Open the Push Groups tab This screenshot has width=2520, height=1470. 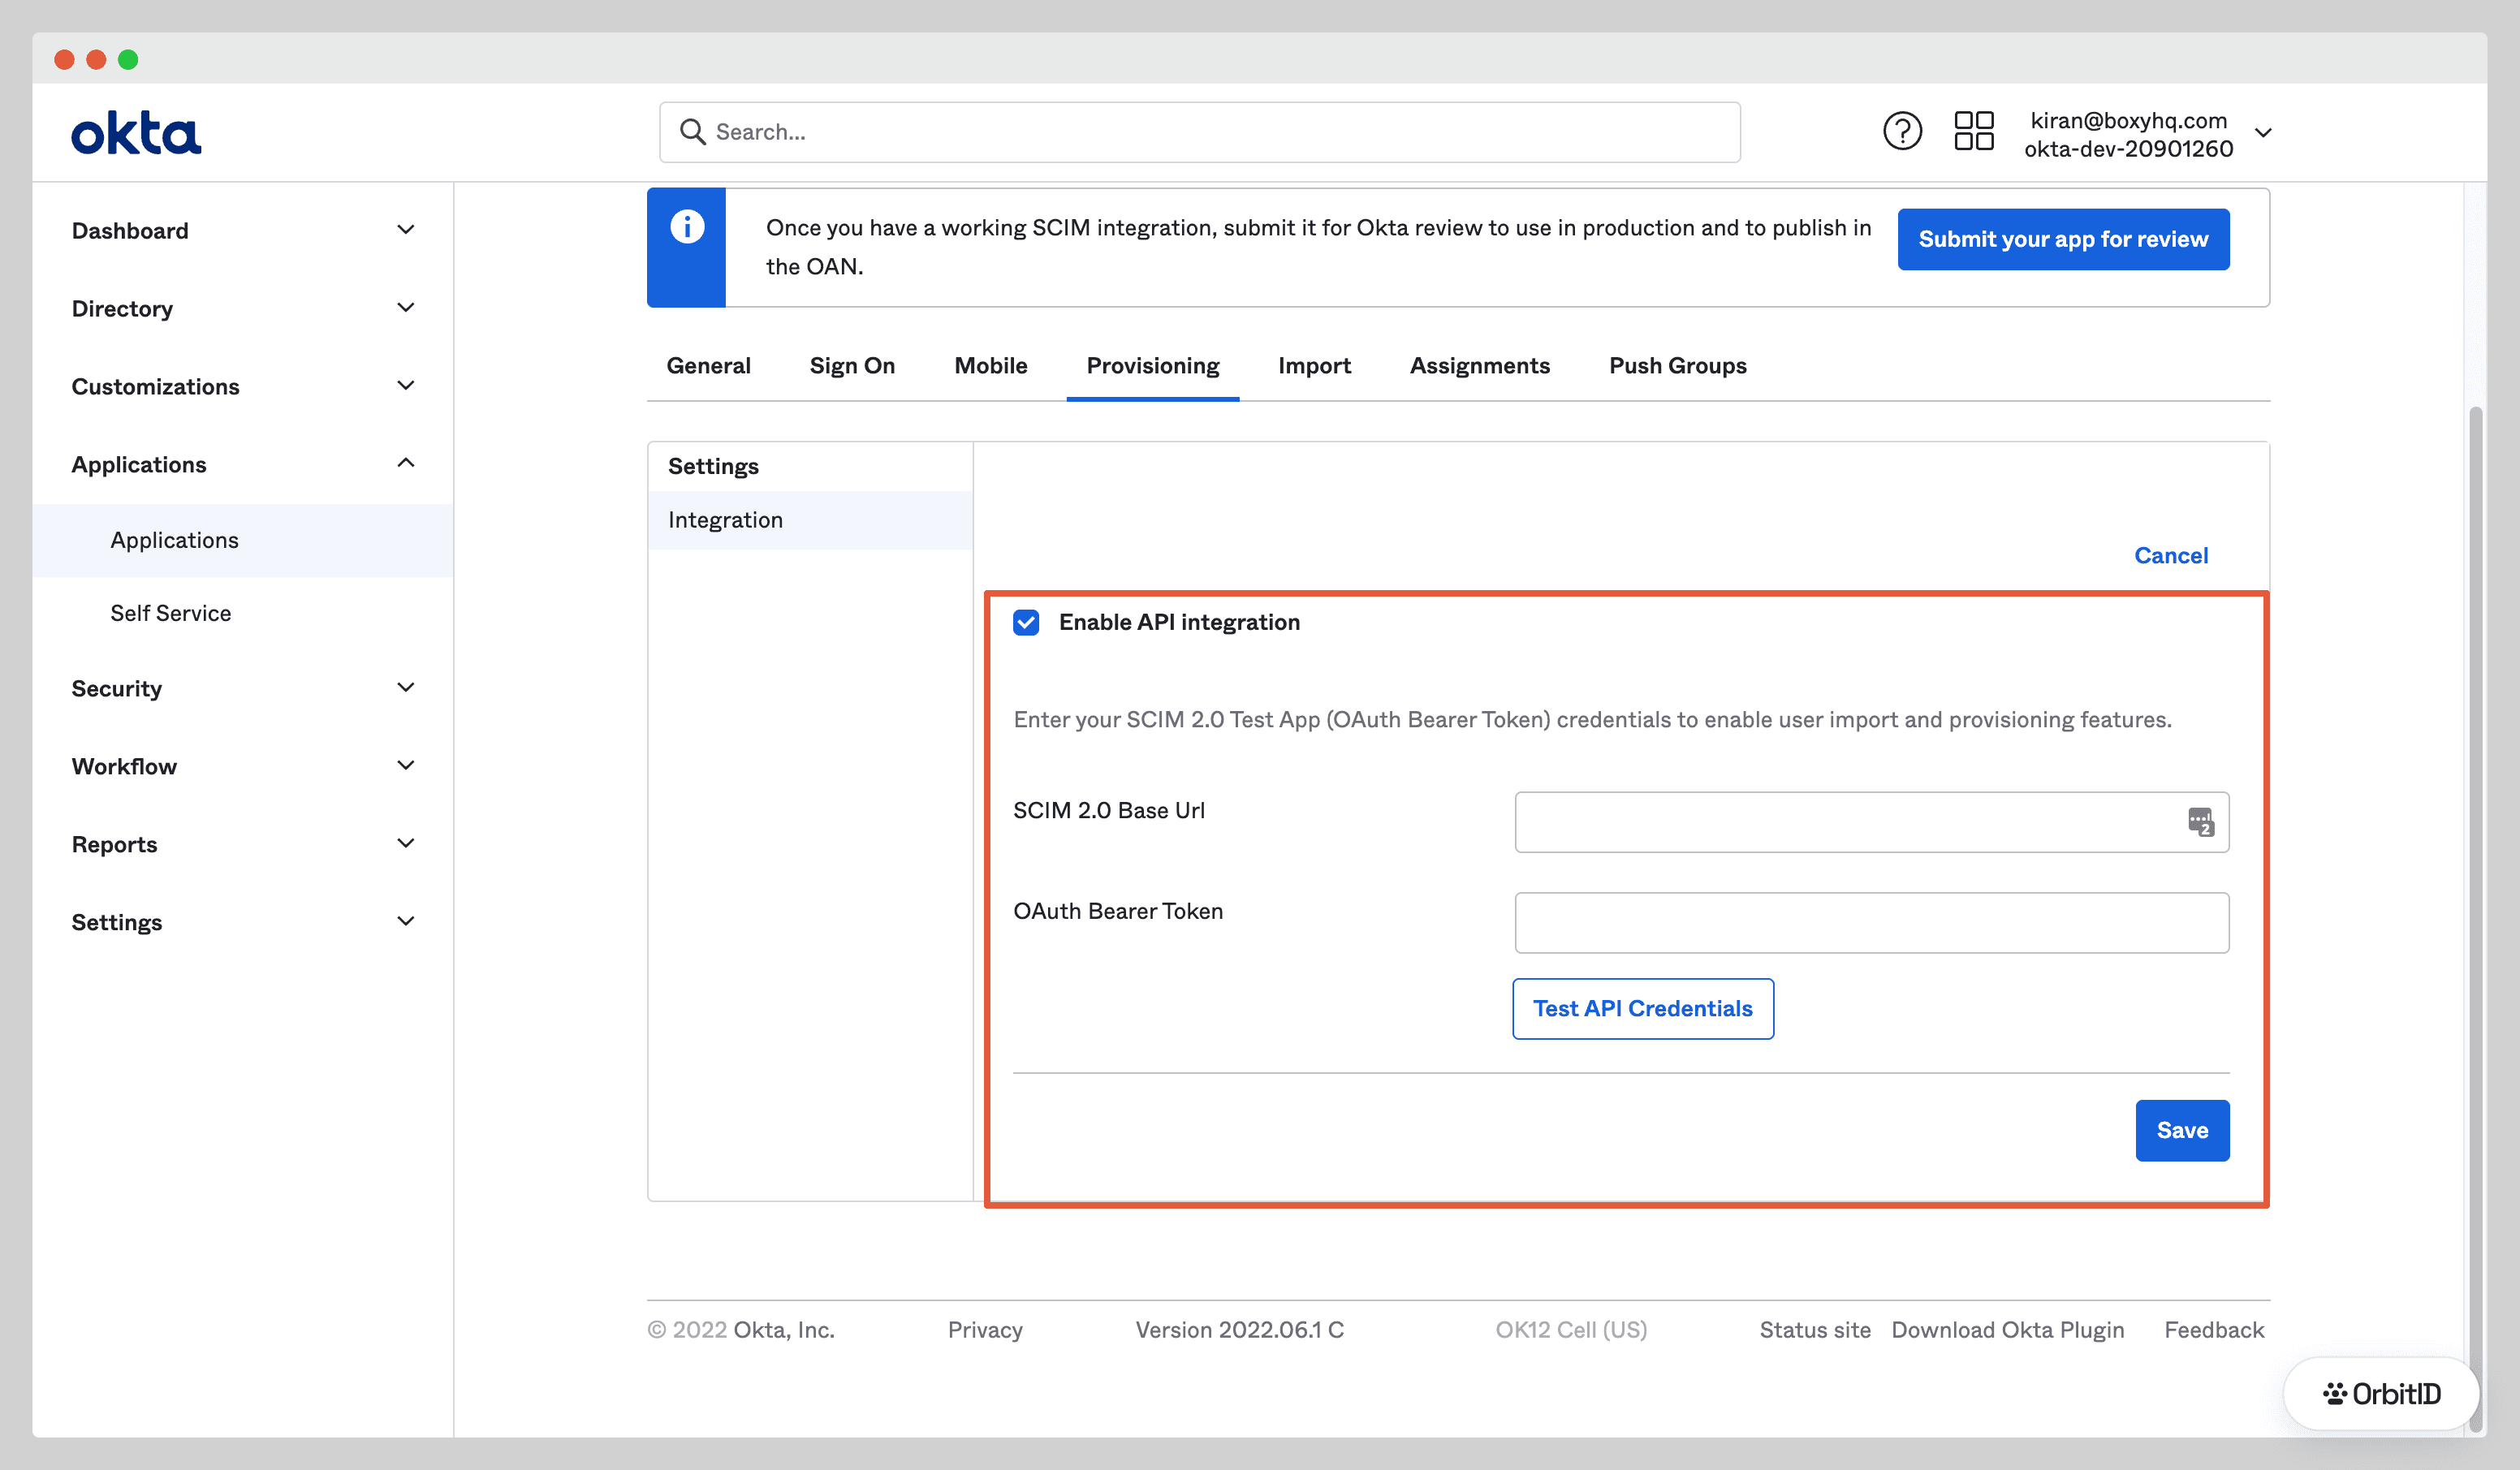point(1678,366)
